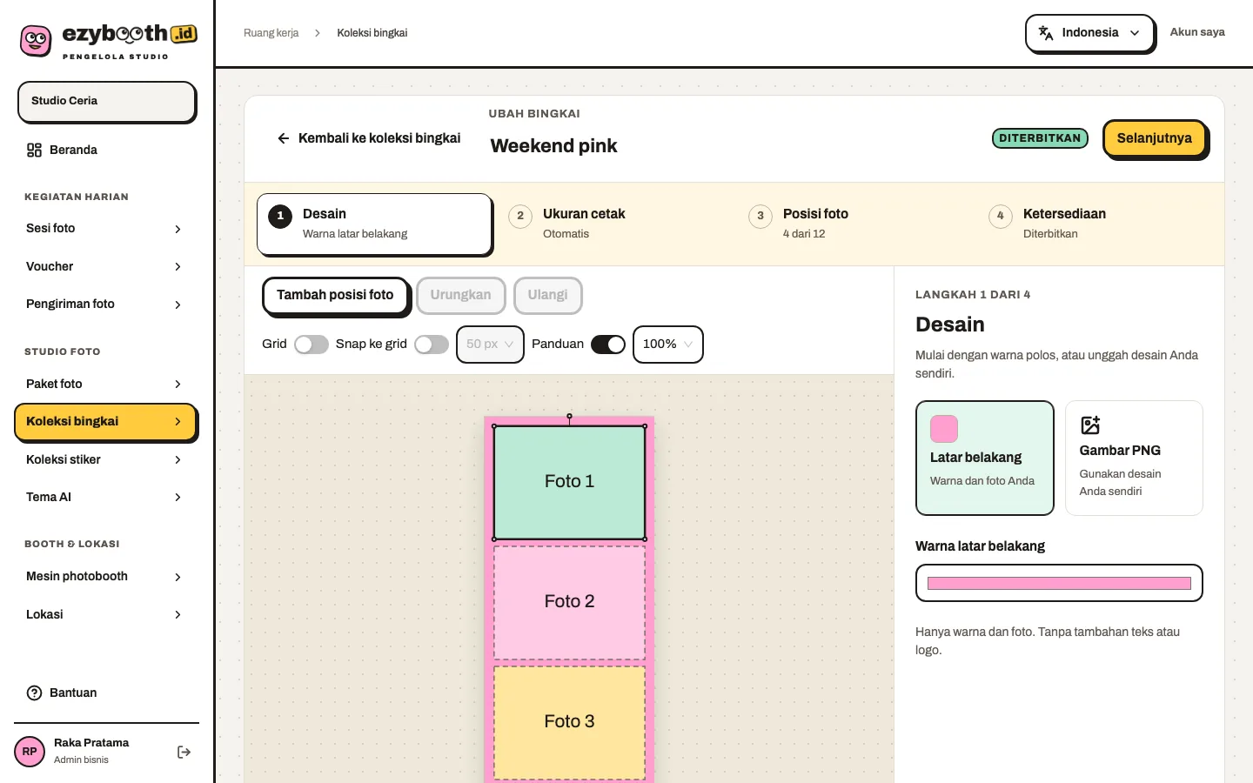The width and height of the screenshot is (1253, 783).
Task: Open Lokasi sidebar item
Action: 105,615
